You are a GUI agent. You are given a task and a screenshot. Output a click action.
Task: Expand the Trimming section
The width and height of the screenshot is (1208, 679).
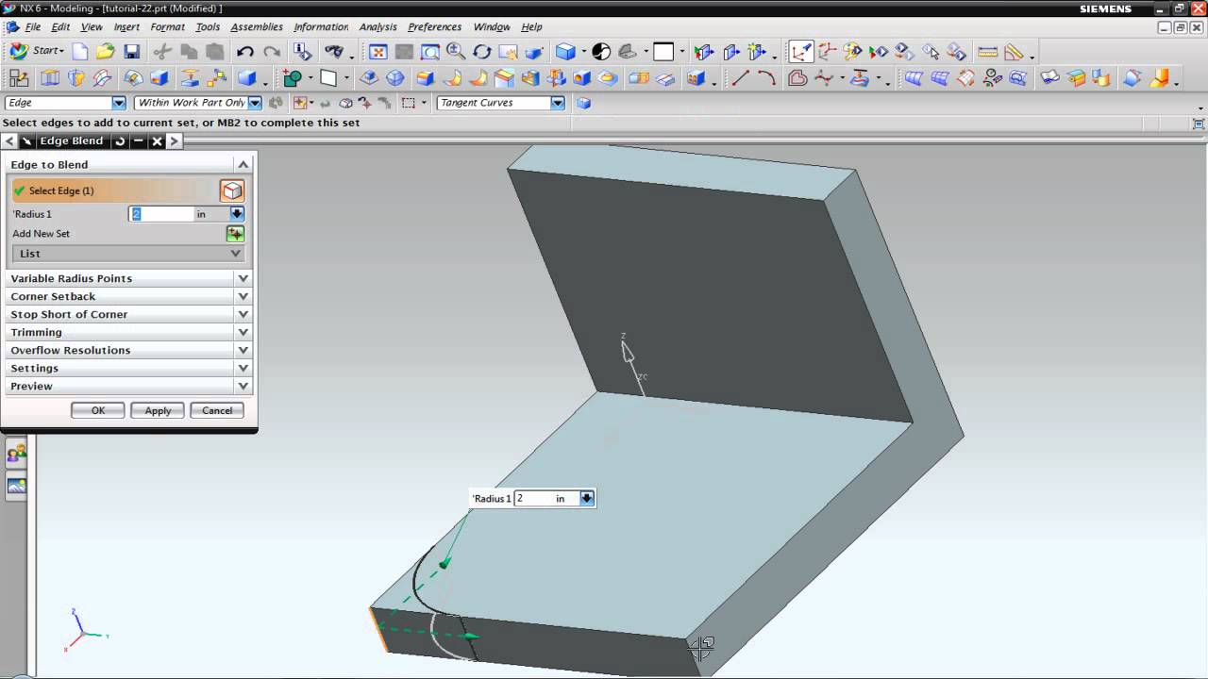click(129, 332)
